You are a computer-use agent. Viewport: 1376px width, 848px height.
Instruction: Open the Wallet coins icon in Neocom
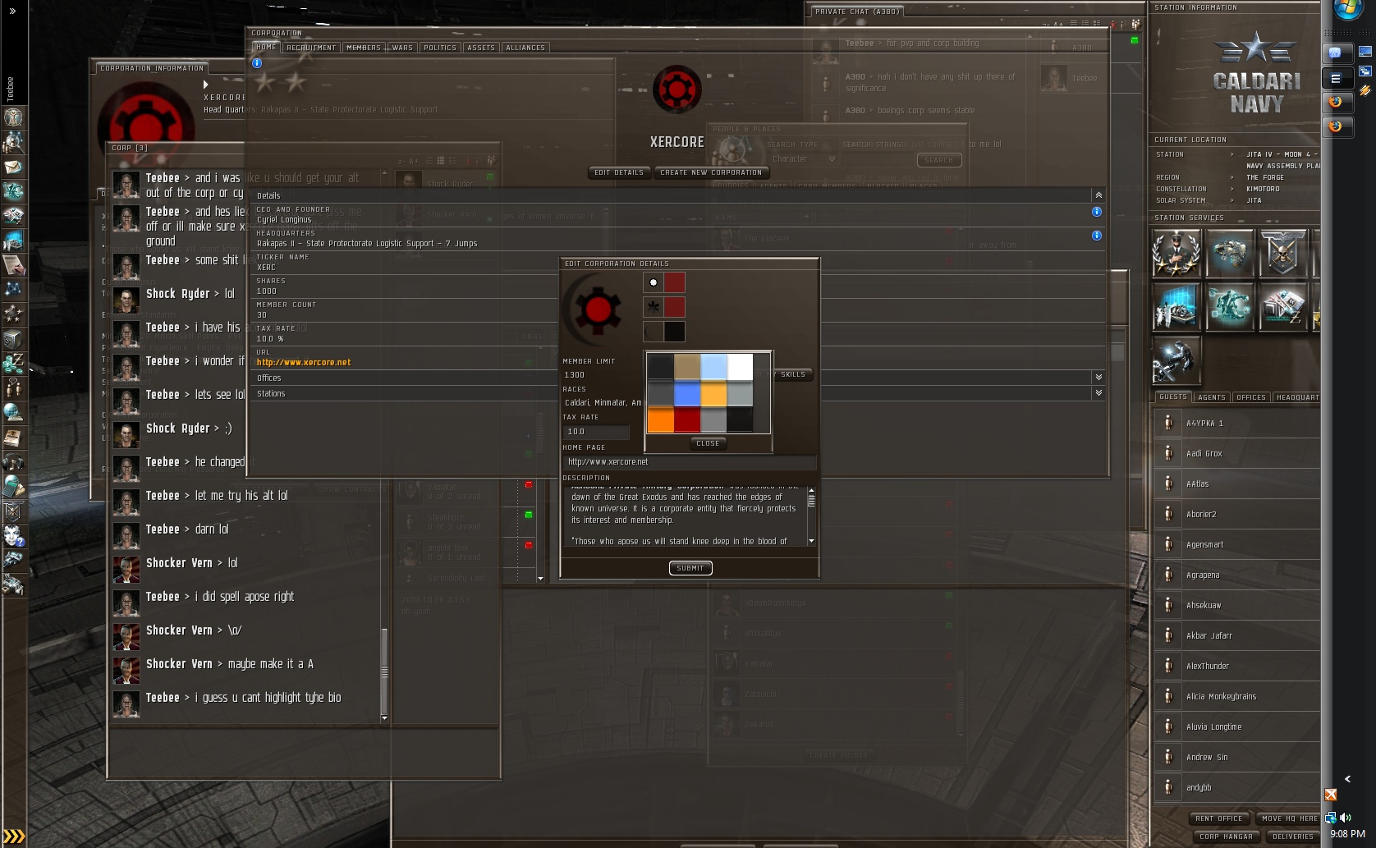(x=14, y=364)
